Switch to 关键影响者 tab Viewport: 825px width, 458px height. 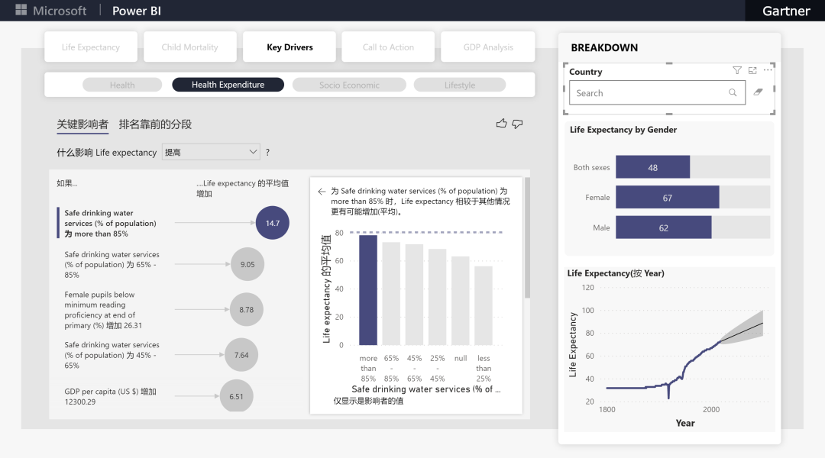pos(82,124)
